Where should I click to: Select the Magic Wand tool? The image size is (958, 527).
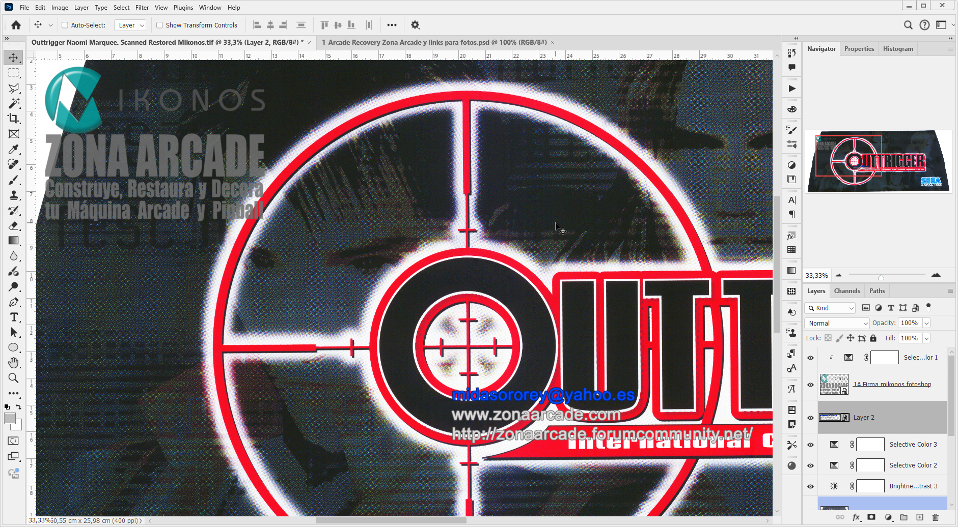(x=14, y=103)
